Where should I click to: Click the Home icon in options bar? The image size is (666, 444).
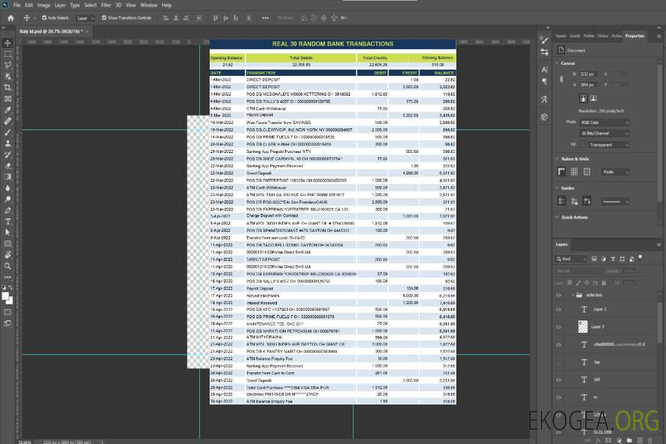[10, 18]
